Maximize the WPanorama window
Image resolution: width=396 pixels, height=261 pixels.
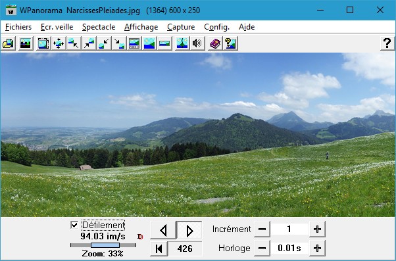pyautogui.click(x=350, y=10)
